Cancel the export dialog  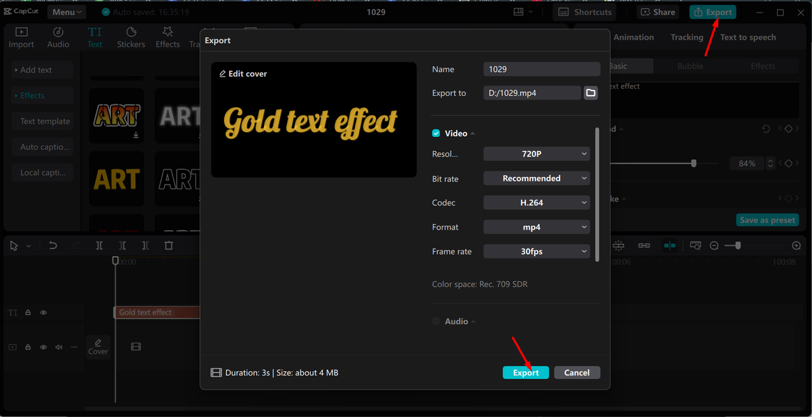[577, 373]
